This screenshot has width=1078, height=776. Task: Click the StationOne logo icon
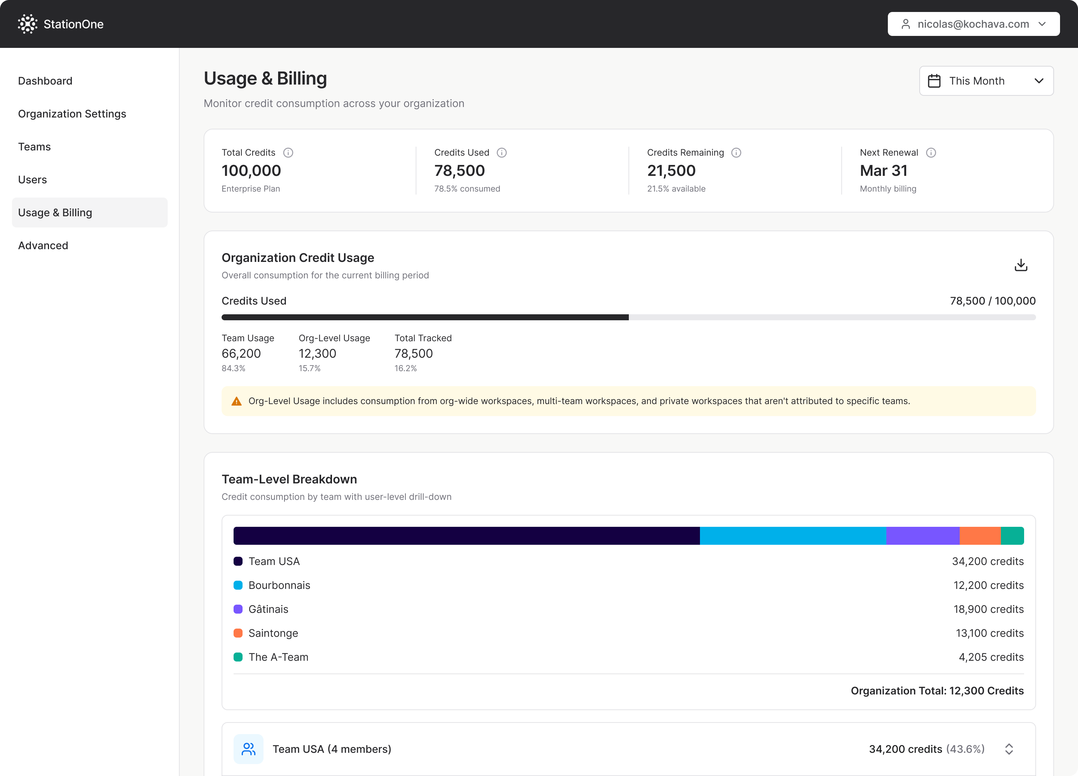pyautogui.click(x=28, y=24)
